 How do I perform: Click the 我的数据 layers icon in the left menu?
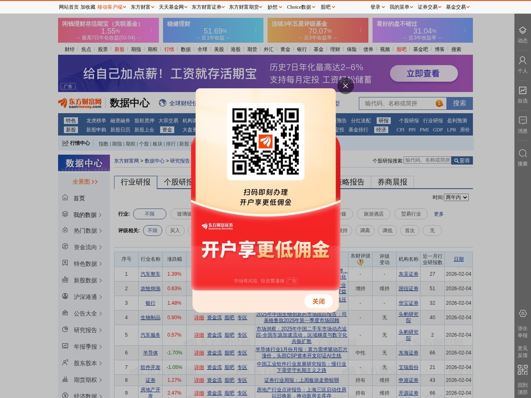[65, 214]
